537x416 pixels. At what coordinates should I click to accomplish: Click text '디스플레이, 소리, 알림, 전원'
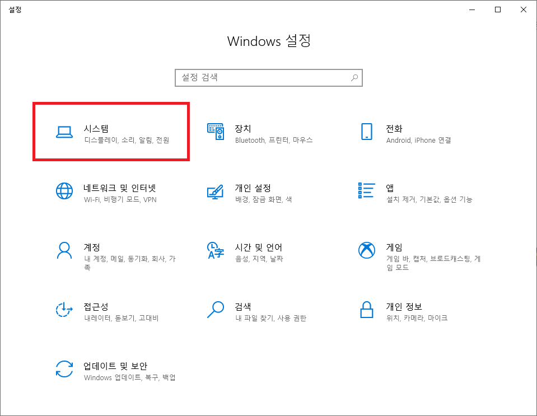[x=127, y=140]
